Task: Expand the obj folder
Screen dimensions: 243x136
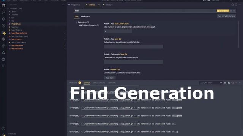Action: (x=13, y=21)
